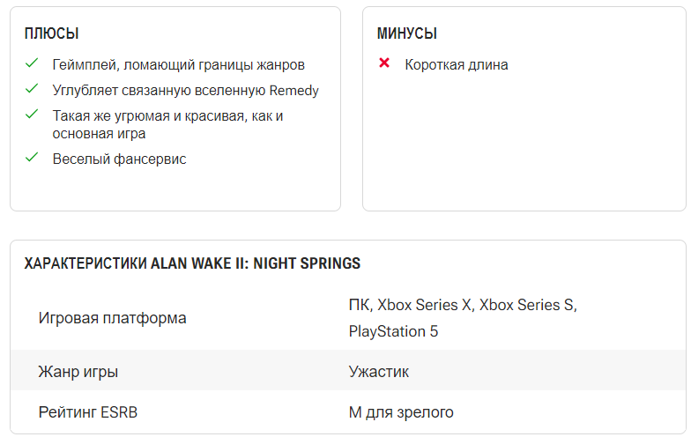
Task: Click the checkmark beside 'Такая же угрюмая и красивая'
Action: (32, 115)
